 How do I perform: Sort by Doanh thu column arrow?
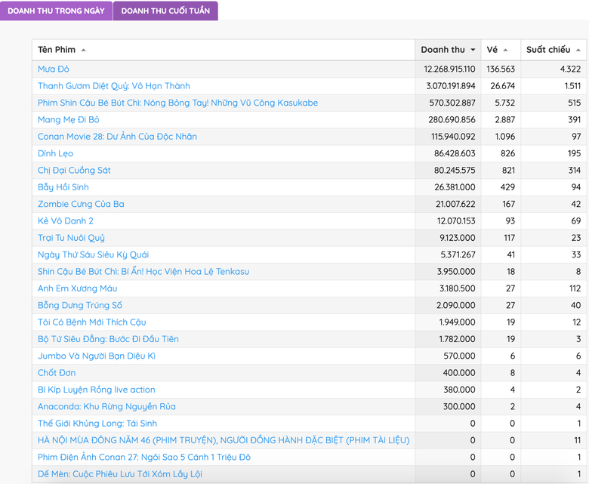click(x=473, y=50)
